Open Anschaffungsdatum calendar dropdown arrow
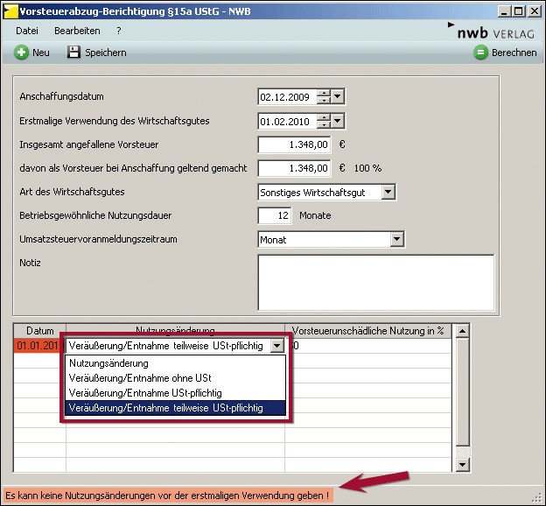 point(339,97)
